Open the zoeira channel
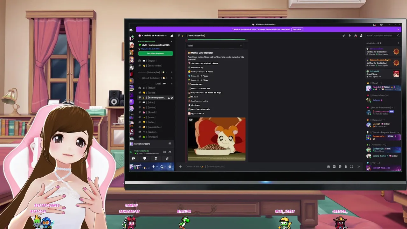The height and width of the screenshot is (229, 407). pyautogui.click(x=155, y=108)
